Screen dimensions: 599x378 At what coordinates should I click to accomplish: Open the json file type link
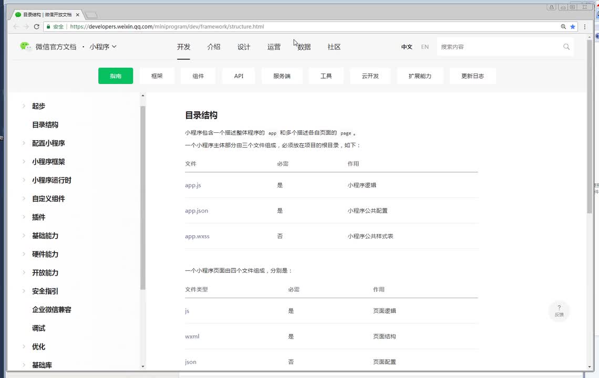point(191,362)
